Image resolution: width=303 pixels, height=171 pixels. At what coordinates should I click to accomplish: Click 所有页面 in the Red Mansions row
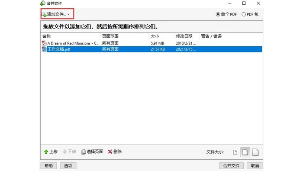coord(110,43)
